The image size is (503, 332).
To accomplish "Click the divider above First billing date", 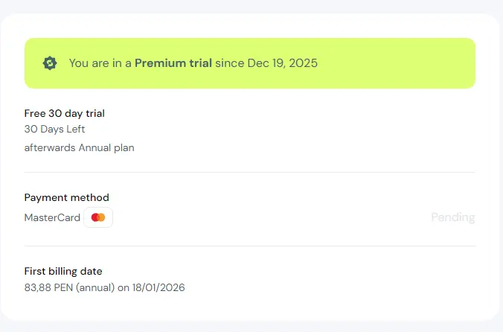I will coord(250,246).
